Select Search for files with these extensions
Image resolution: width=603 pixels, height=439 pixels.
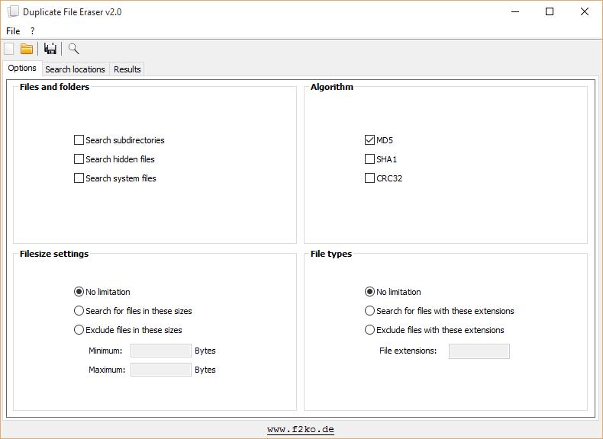370,311
